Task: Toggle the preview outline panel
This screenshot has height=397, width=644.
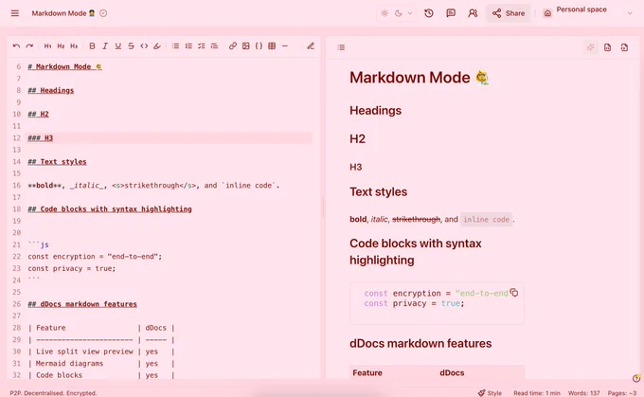Action: coord(341,47)
